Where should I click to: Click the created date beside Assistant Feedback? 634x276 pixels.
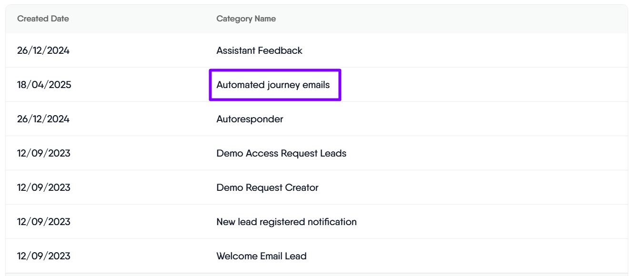point(43,50)
